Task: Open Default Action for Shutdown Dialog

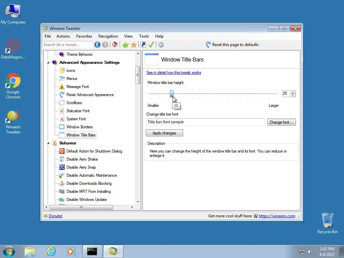Action: point(94,151)
